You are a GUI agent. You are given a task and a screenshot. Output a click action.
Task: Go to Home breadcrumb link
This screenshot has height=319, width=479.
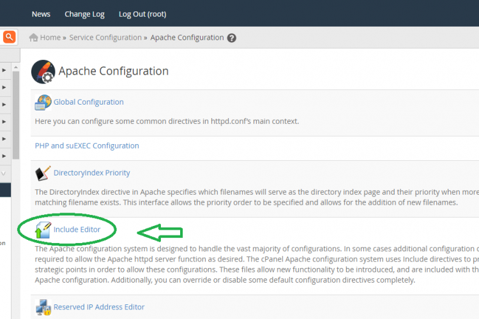[50, 38]
